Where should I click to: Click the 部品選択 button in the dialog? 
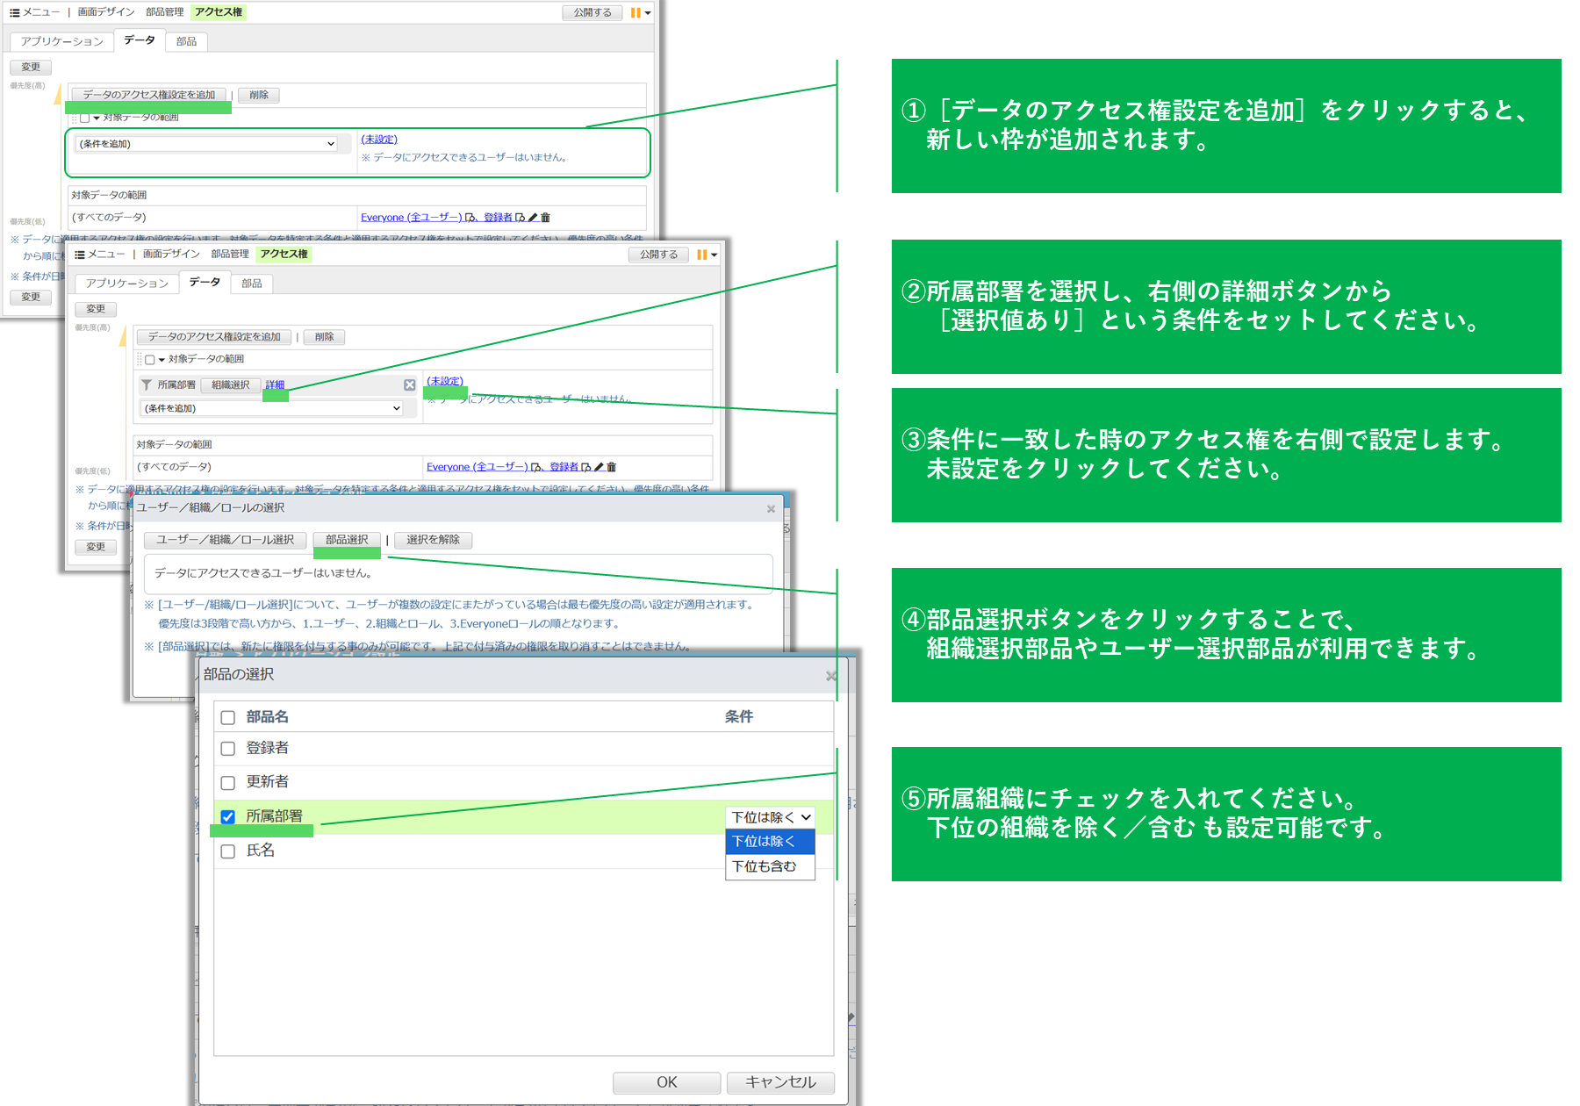[x=347, y=540]
